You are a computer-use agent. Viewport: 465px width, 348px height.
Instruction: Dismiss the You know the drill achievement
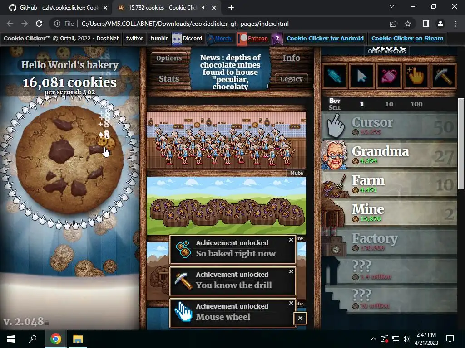pyautogui.click(x=291, y=271)
